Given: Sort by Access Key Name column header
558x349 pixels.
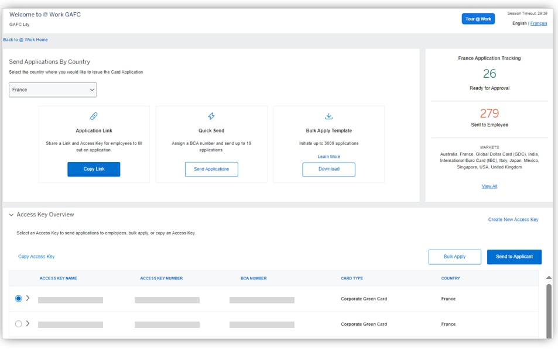Looking at the screenshot, I should (58, 278).
